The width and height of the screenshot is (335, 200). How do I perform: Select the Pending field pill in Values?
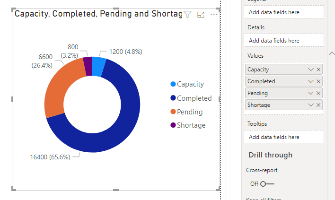click(284, 93)
